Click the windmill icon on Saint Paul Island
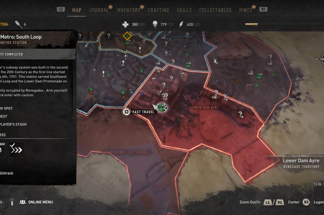 click(x=215, y=61)
